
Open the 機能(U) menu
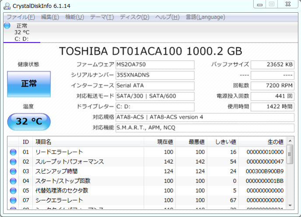(x=74, y=17)
